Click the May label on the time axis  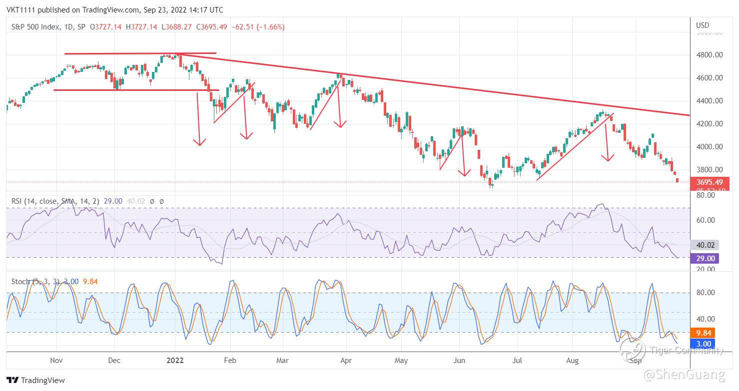[401, 361]
